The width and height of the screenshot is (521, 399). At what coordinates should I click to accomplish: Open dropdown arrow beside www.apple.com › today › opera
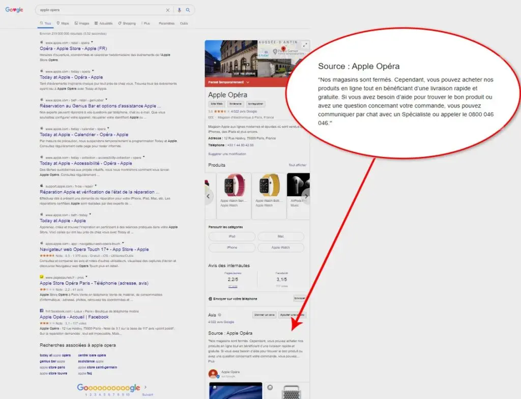[93, 71]
